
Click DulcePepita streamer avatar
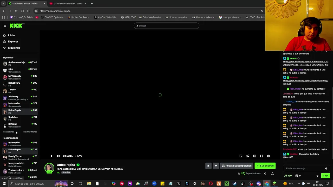[49, 168]
